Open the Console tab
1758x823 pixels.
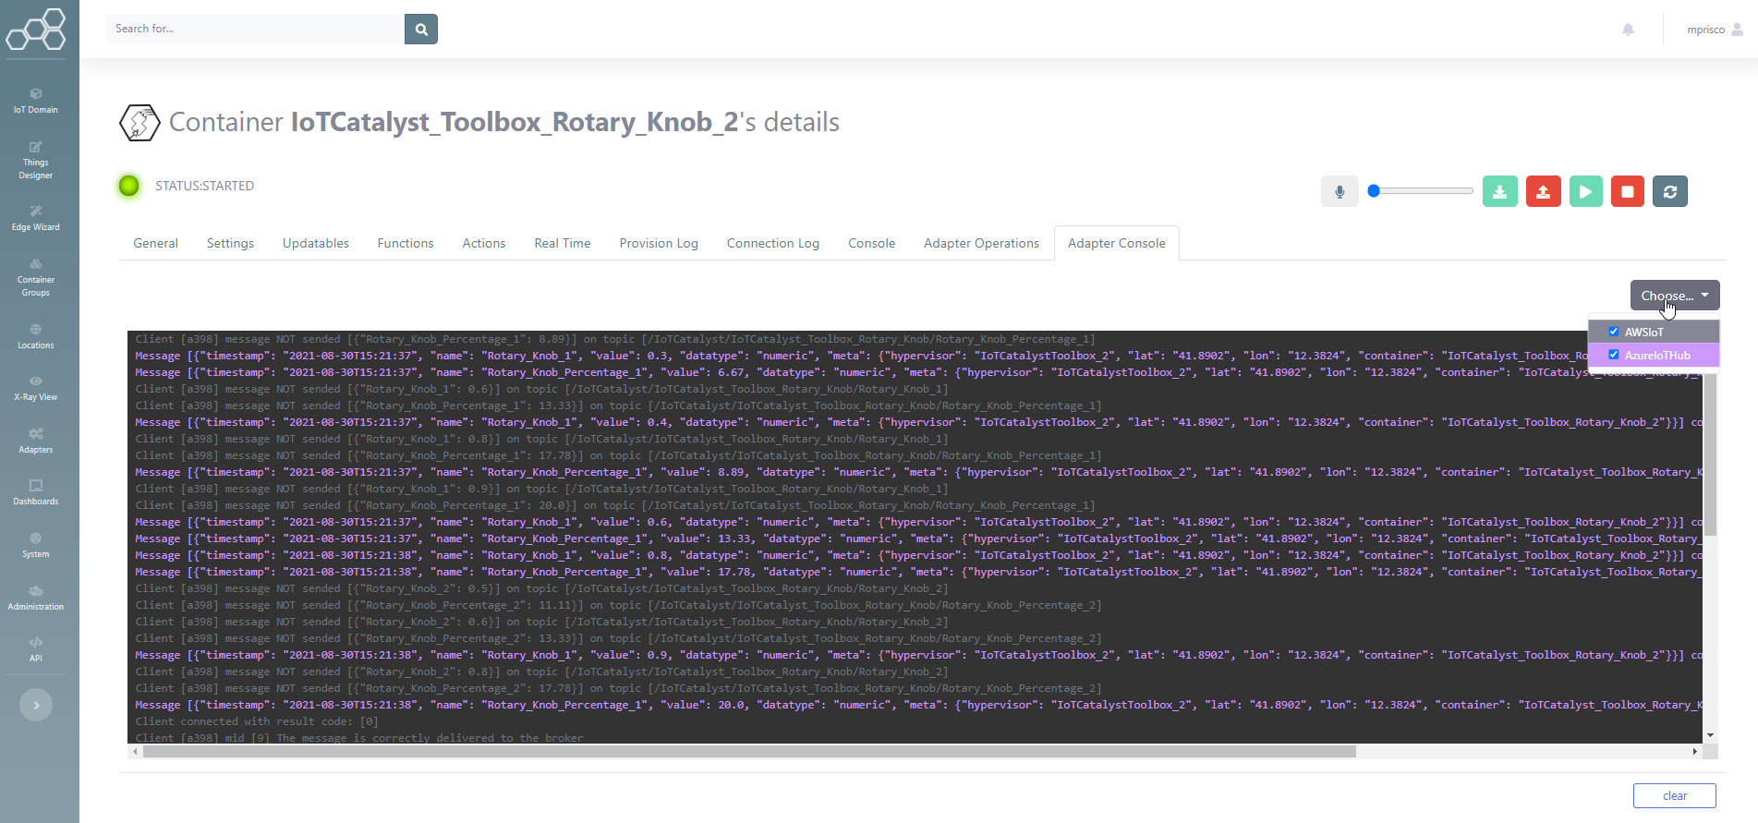click(872, 243)
